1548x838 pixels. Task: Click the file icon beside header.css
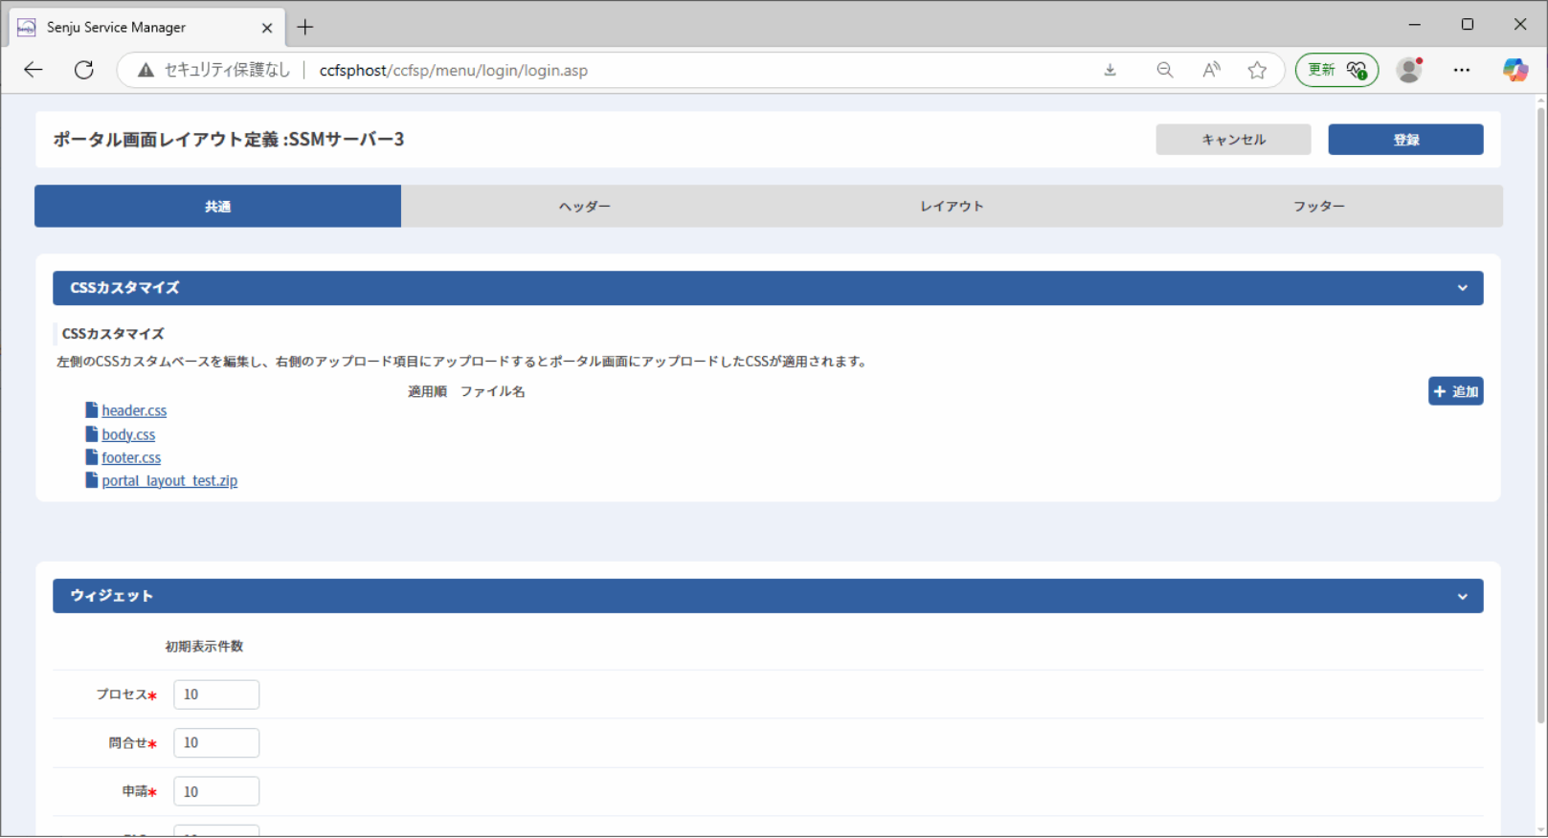pos(92,409)
